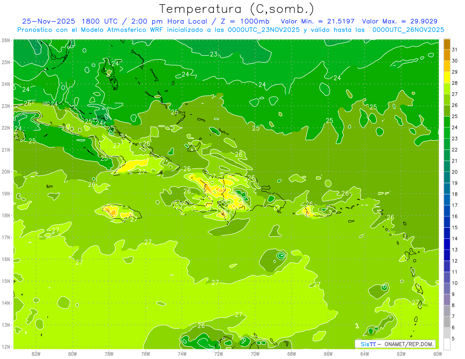465x359 pixels.
Task: Click the '22N' latitude axis label
Action: pyautogui.click(x=6, y=128)
